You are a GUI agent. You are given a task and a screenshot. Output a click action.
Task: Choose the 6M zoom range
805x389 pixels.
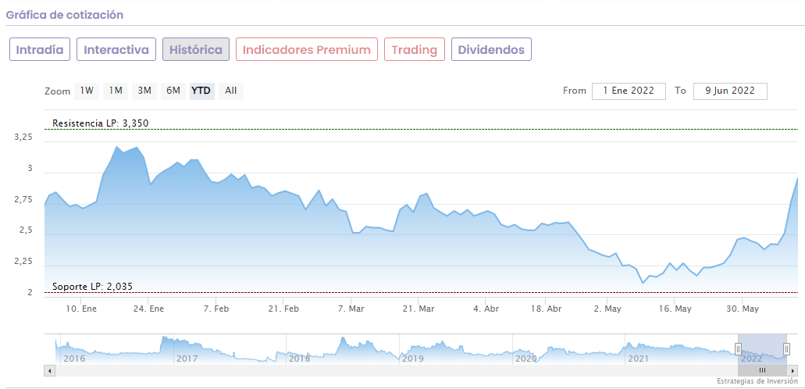click(173, 91)
